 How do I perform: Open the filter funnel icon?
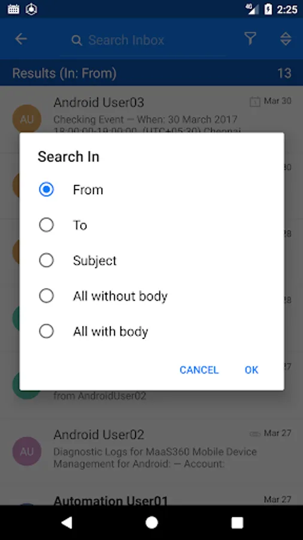250,38
